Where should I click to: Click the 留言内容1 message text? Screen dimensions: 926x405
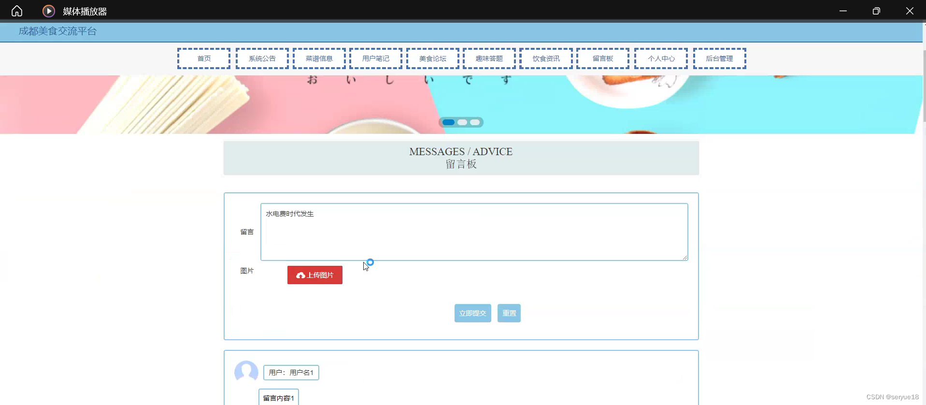279,398
